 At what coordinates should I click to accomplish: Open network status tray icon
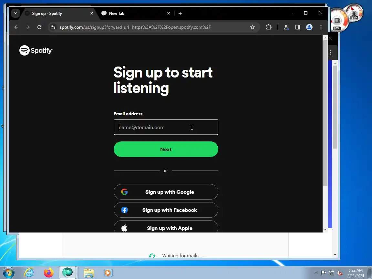(331, 273)
